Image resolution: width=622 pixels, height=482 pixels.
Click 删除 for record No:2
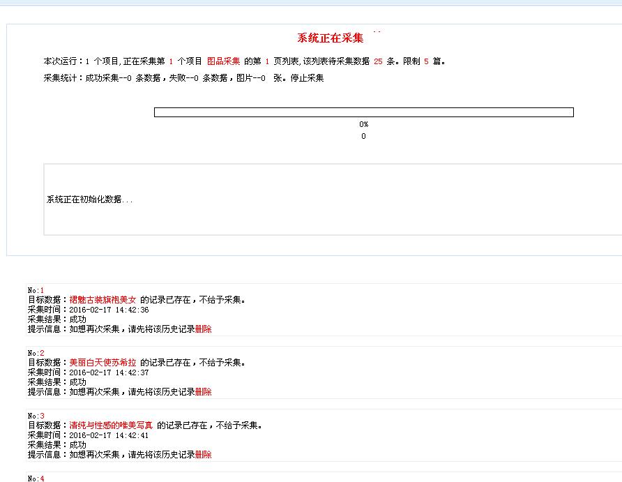tap(203, 392)
